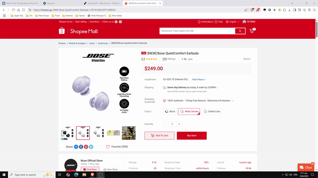Open Kdrama bookmark folder
The width and height of the screenshot is (318, 178).
(x=68, y=15)
